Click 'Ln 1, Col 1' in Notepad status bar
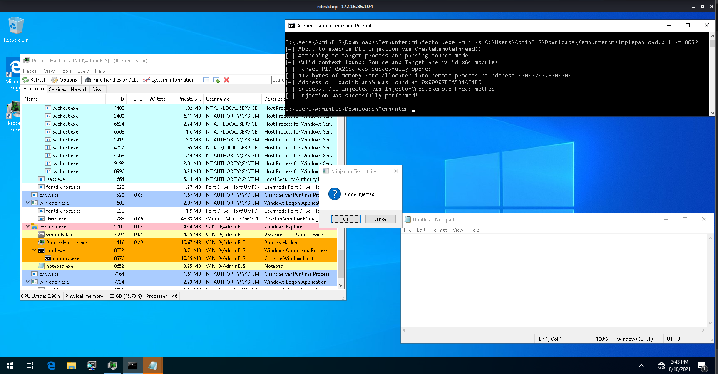Viewport: 718px width, 374px height. [550, 339]
